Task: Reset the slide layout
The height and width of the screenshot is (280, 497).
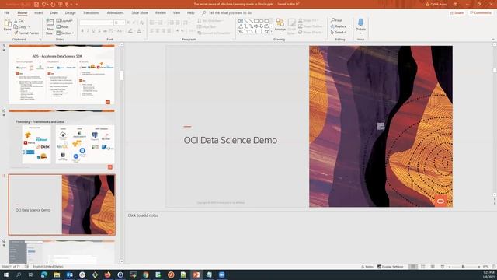Action: coord(63,26)
